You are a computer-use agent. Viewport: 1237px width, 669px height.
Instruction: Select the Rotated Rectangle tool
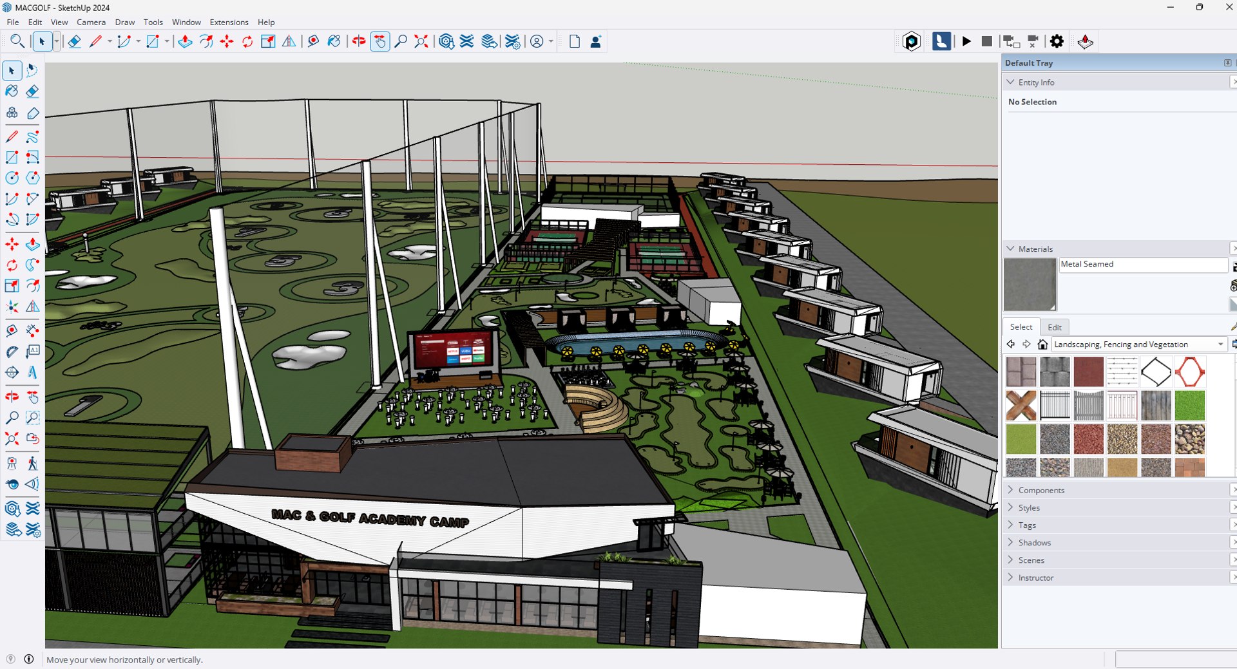coord(32,157)
